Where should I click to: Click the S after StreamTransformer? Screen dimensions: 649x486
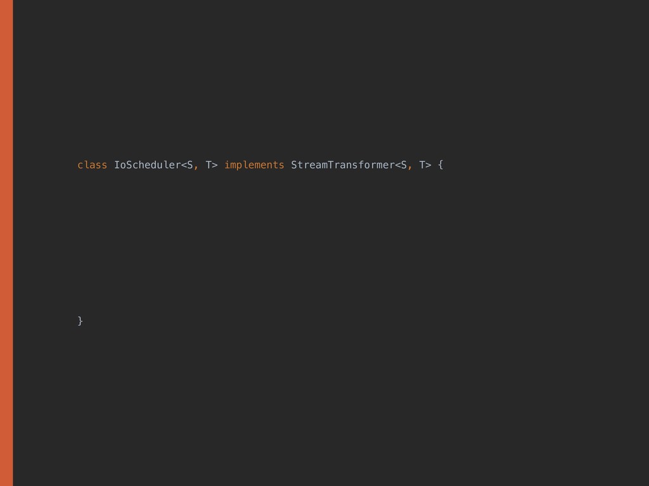tap(404, 165)
